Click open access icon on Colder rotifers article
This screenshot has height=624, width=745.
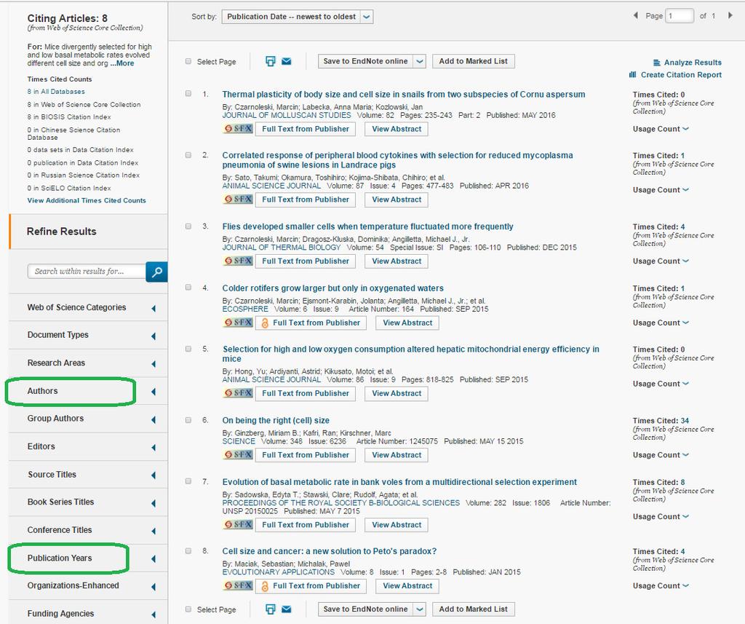point(265,323)
